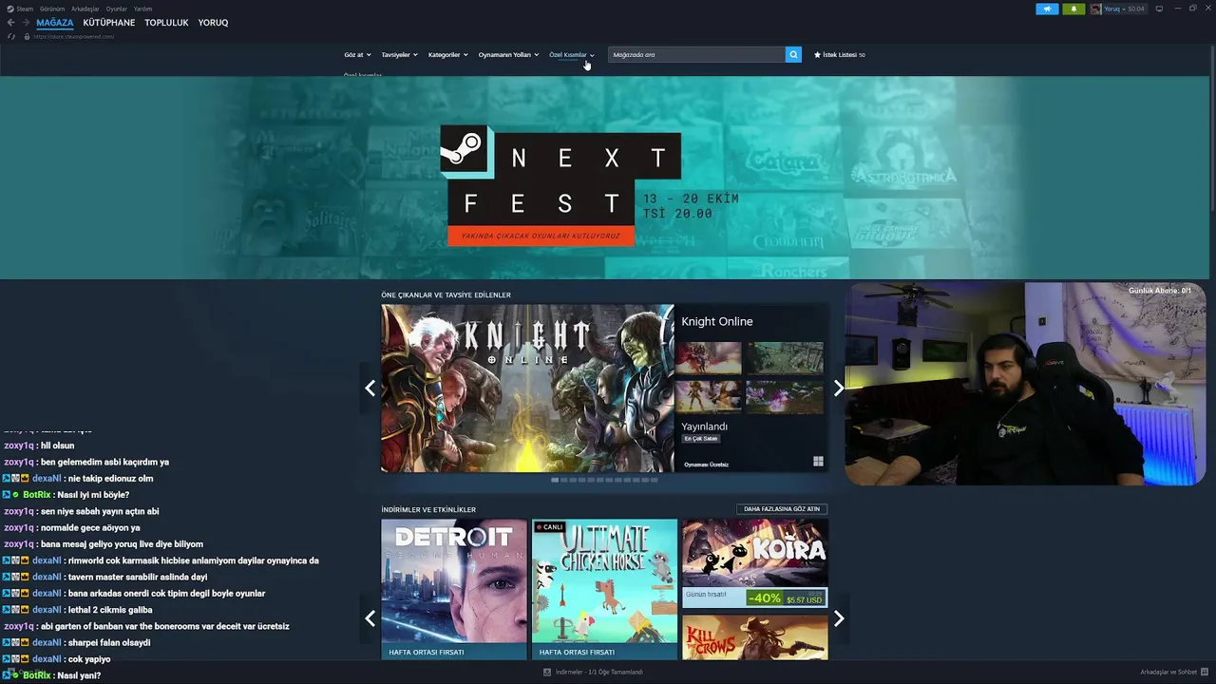Open the blue megaphone announcements button
This screenshot has height=684, width=1216.
(x=1047, y=9)
